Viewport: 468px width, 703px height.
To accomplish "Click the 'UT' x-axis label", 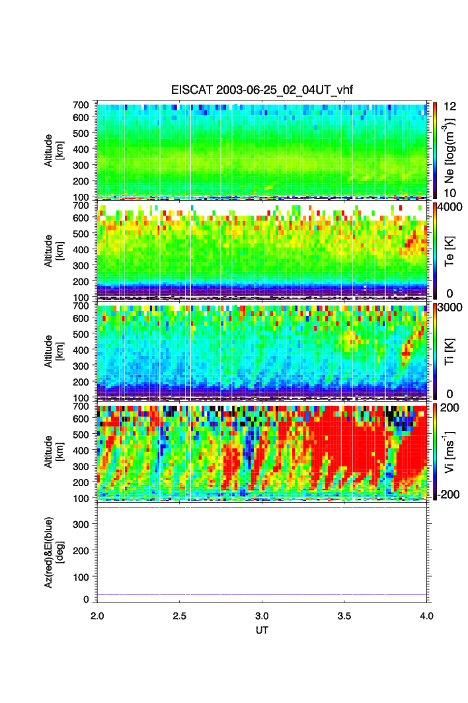I will pyautogui.click(x=262, y=630).
